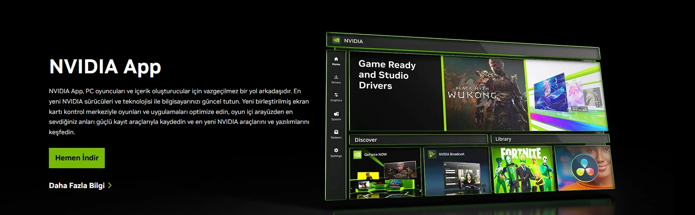Open the NVIDIA Broadcast card in Discover

pos(457,170)
